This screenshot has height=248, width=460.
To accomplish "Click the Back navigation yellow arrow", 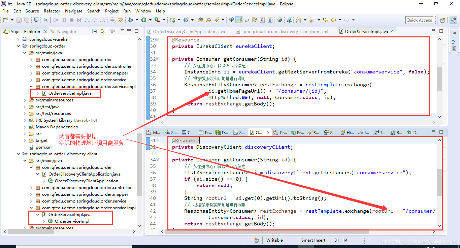I will (x=333, y=20).
